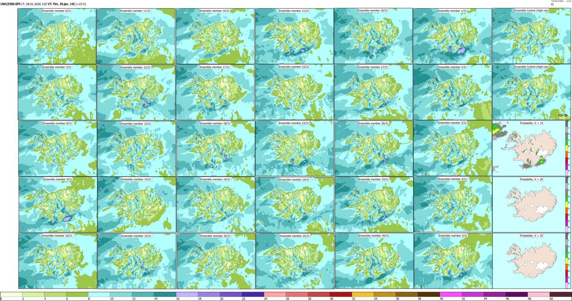This screenshot has width=572, height=301.
Task: Open the Ensemble member 2/31 map
Action: click(x=452, y=92)
